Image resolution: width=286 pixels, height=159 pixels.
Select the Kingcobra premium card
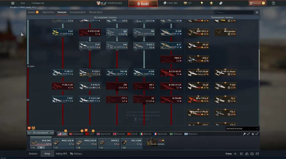point(225,32)
